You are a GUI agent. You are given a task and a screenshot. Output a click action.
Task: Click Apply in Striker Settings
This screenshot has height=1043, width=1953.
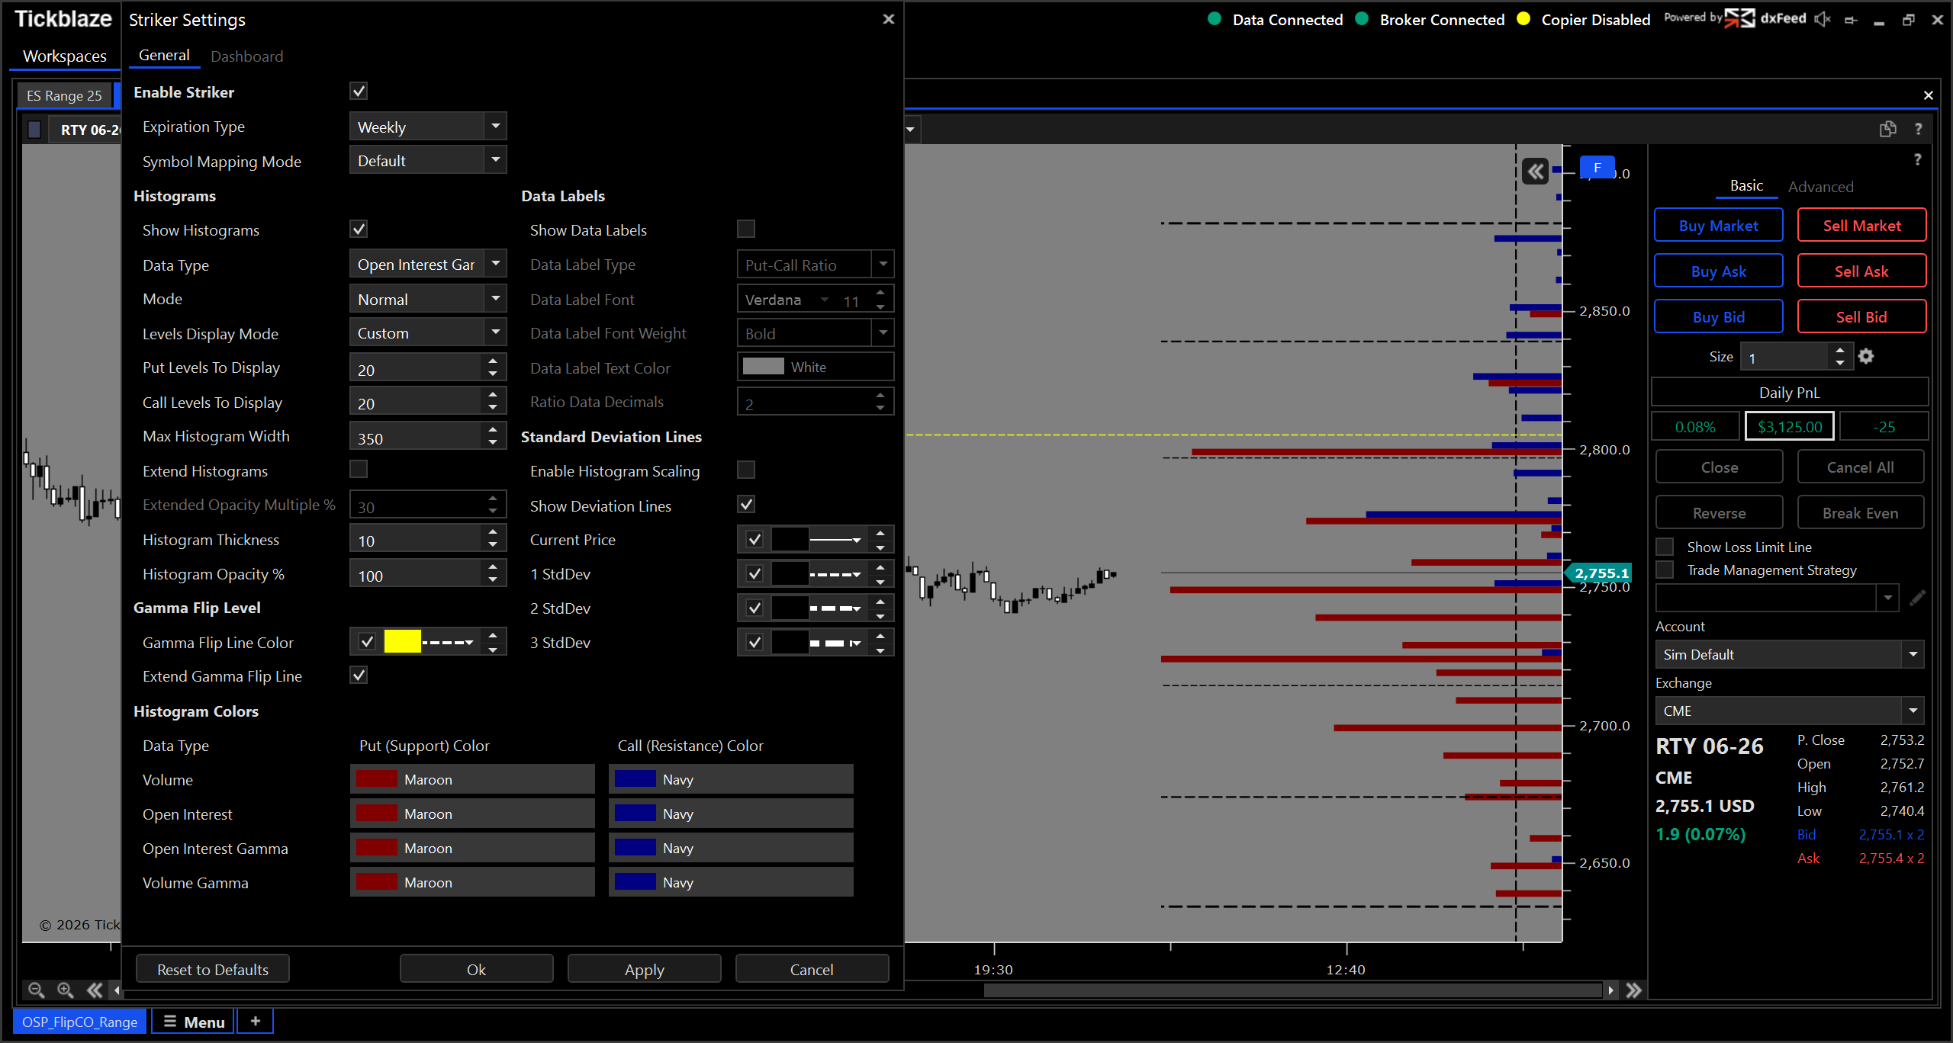point(644,969)
